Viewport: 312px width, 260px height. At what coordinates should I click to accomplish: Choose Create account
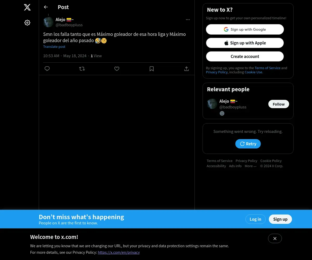click(245, 56)
